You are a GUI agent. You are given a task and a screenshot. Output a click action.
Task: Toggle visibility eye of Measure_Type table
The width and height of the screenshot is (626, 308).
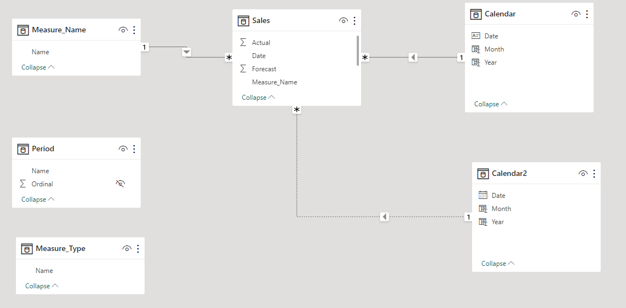click(127, 249)
